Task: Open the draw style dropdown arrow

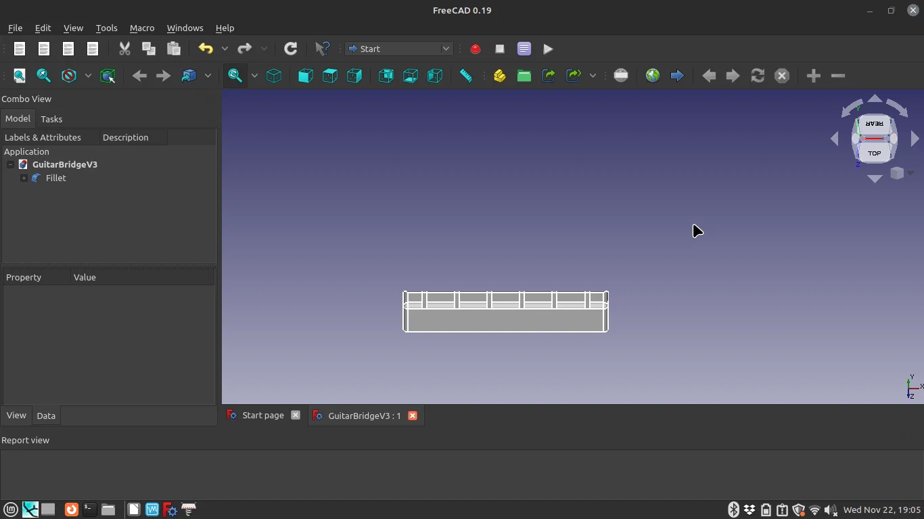Action: tap(88, 76)
